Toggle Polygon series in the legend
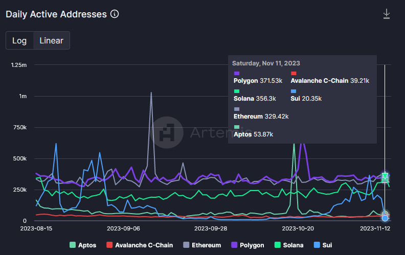This screenshot has width=405, height=255. [247, 245]
